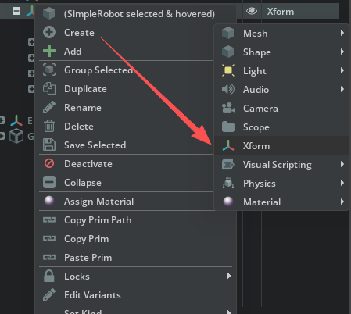Click the Light icon in the submenu
This screenshot has height=314, width=351.
pos(228,70)
